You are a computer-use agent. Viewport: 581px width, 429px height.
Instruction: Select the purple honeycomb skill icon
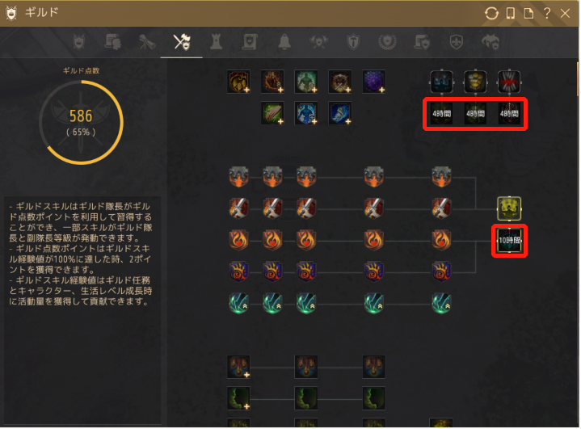point(374,82)
